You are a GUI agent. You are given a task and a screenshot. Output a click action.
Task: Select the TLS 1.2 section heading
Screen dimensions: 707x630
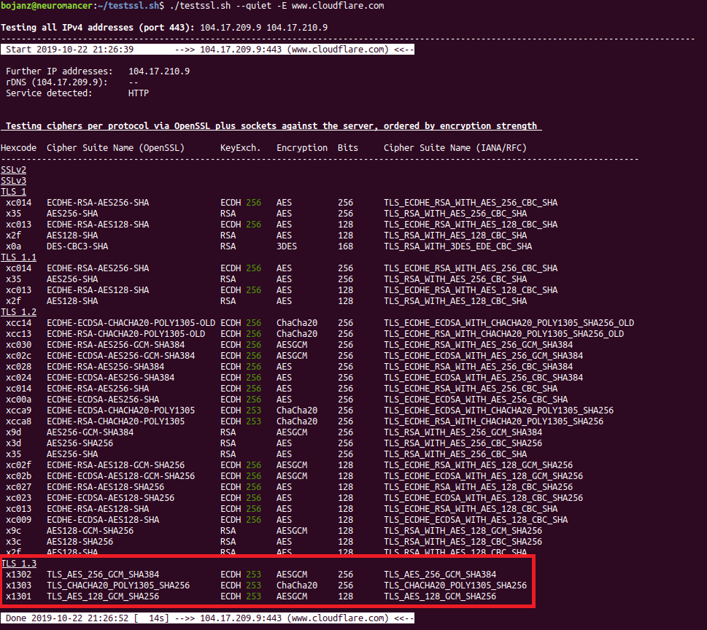[18, 312]
